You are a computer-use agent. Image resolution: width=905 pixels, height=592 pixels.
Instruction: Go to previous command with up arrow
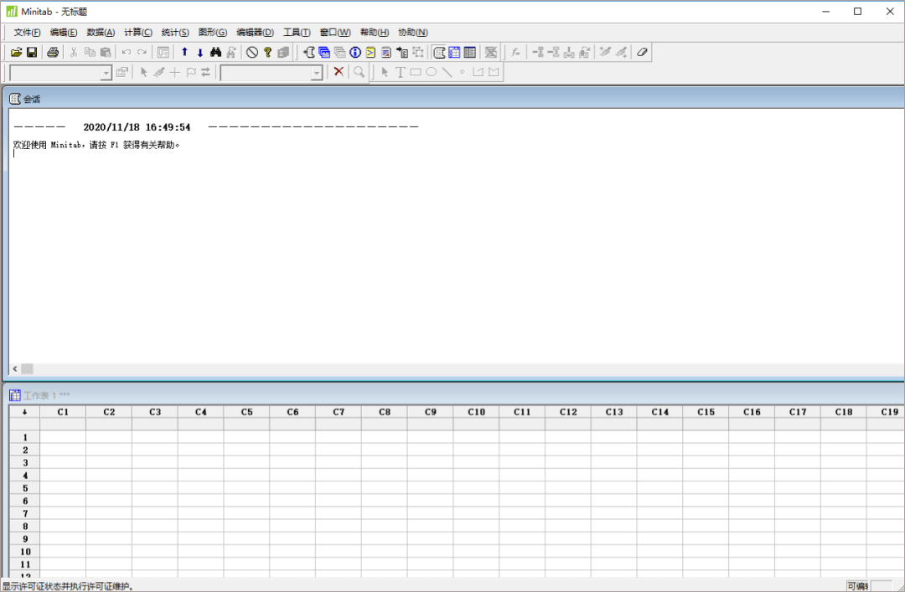coord(184,53)
